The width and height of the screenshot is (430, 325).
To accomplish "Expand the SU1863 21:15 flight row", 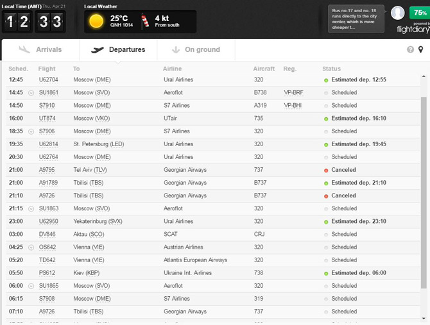I will pyautogui.click(x=31, y=208).
